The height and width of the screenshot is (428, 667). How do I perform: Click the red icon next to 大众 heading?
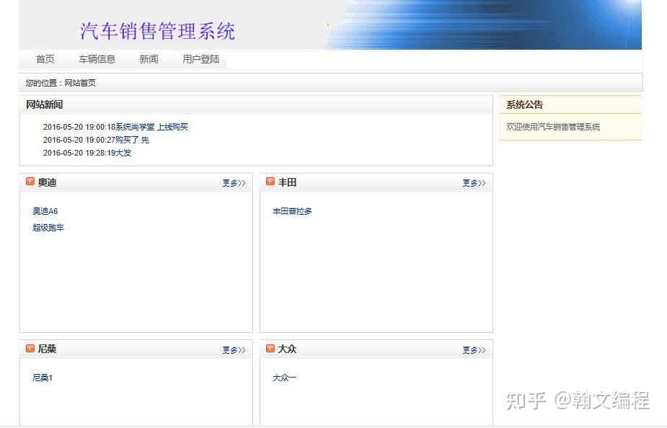pos(269,349)
